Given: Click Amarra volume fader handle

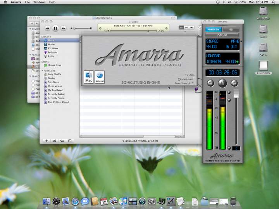Looking at the screenshot, I should point(236,94).
